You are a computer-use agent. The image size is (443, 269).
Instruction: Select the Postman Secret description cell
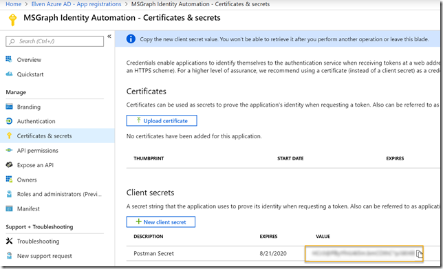coord(153,253)
